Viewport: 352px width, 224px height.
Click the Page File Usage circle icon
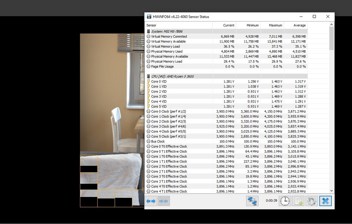(148, 67)
